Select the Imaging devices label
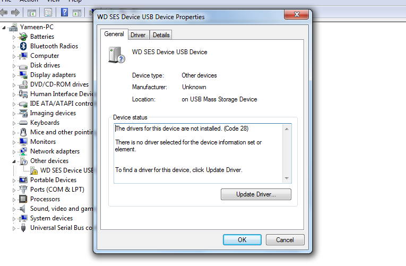This screenshot has width=406, height=266. [53, 113]
